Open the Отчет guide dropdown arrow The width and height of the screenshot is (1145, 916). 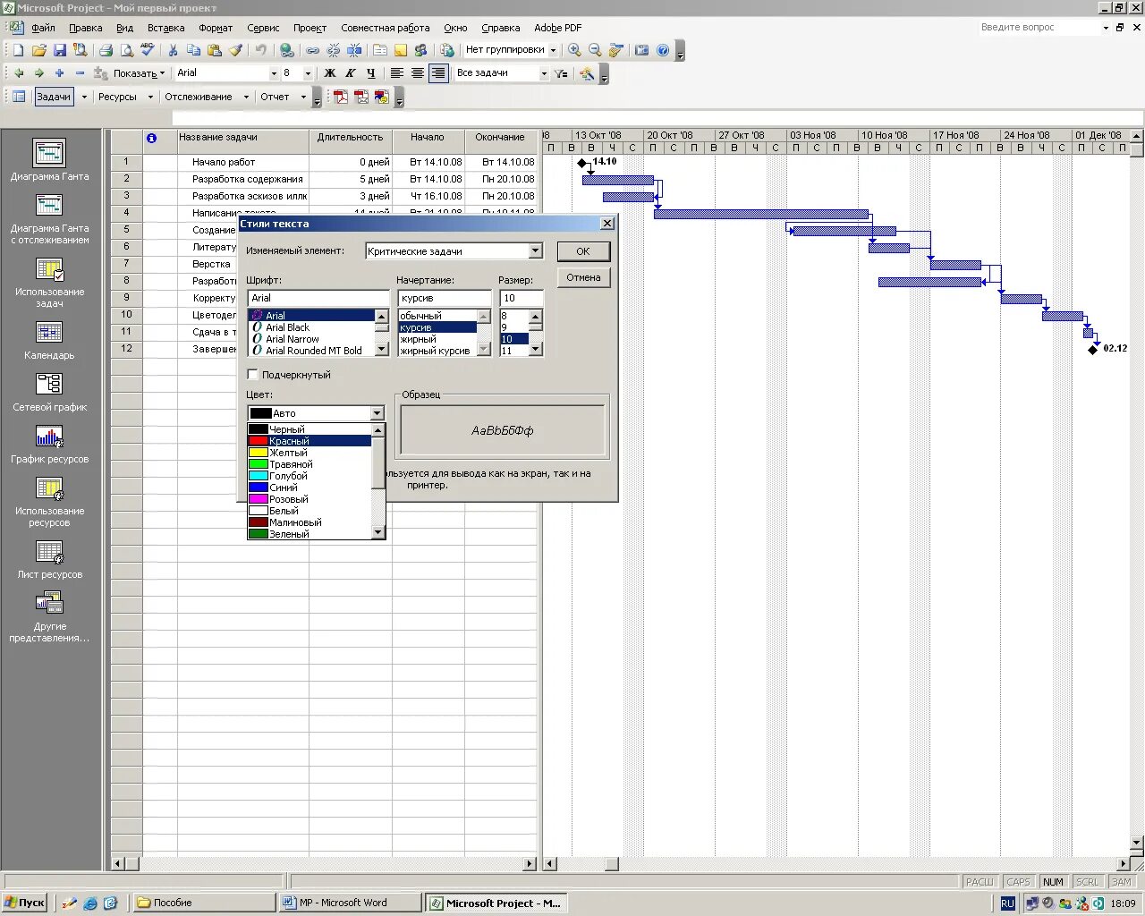(x=303, y=97)
